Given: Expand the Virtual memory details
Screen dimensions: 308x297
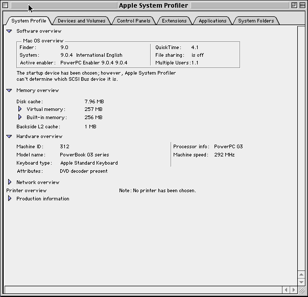Looking at the screenshot, I should pos(19,109).
